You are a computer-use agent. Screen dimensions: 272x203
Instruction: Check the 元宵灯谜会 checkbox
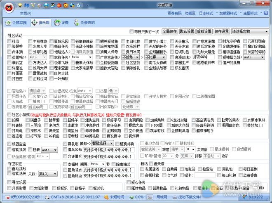245,41
